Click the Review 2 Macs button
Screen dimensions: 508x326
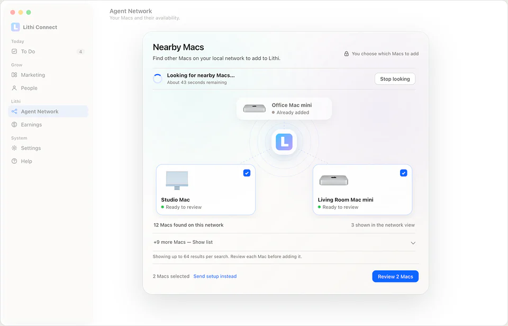[x=395, y=277]
